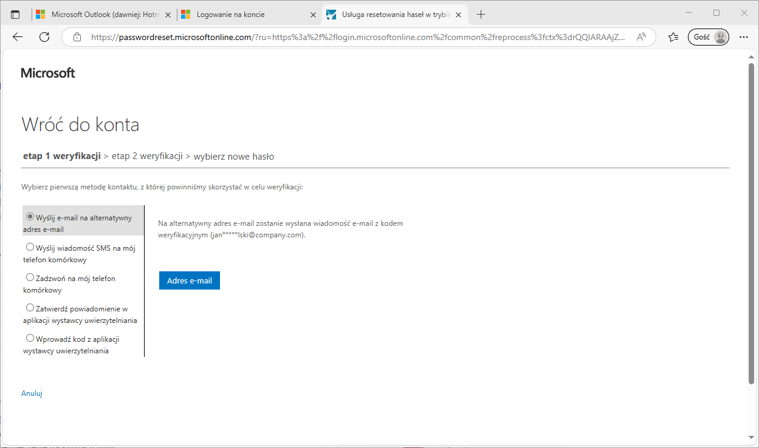Open the Favorites star icon

coord(673,37)
